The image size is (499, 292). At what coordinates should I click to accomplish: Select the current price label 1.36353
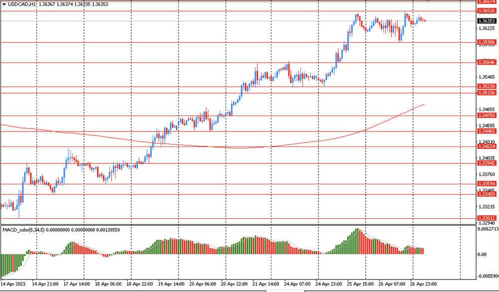pyautogui.click(x=487, y=21)
